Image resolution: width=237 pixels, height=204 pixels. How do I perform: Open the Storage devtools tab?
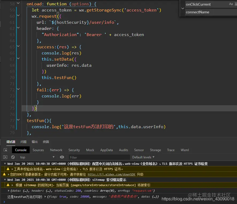pyautogui.click(x=156, y=150)
